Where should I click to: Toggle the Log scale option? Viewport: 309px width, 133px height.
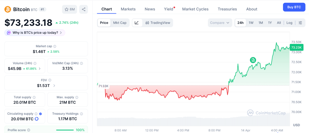point(289,23)
